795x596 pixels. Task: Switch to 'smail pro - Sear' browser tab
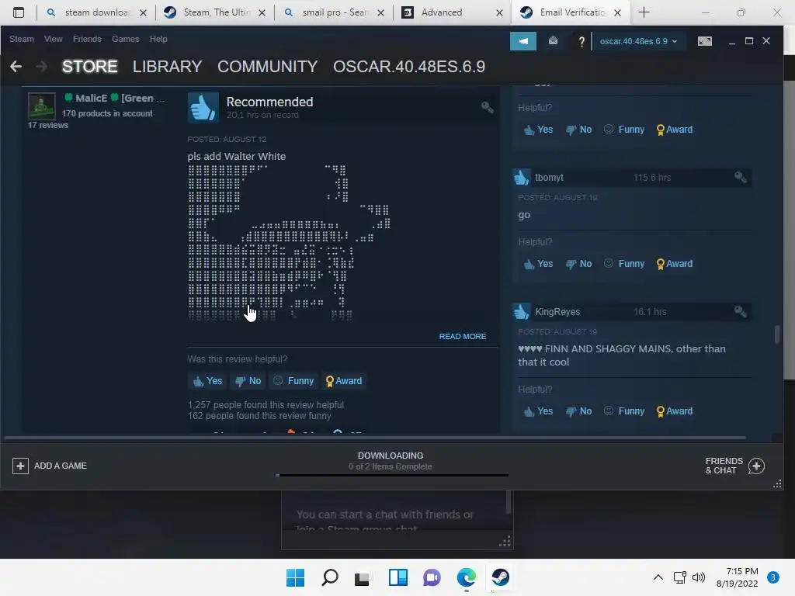coord(335,12)
